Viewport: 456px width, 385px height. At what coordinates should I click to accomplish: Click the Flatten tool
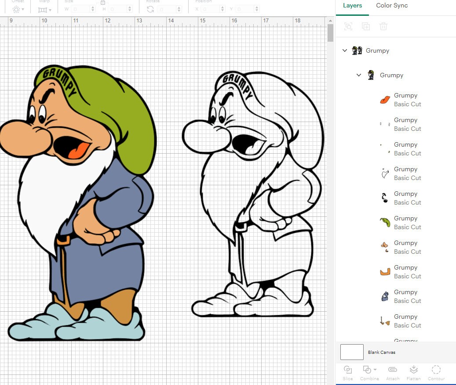coord(413,373)
